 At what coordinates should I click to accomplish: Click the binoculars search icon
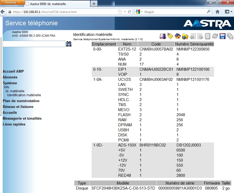click(x=69, y=44)
